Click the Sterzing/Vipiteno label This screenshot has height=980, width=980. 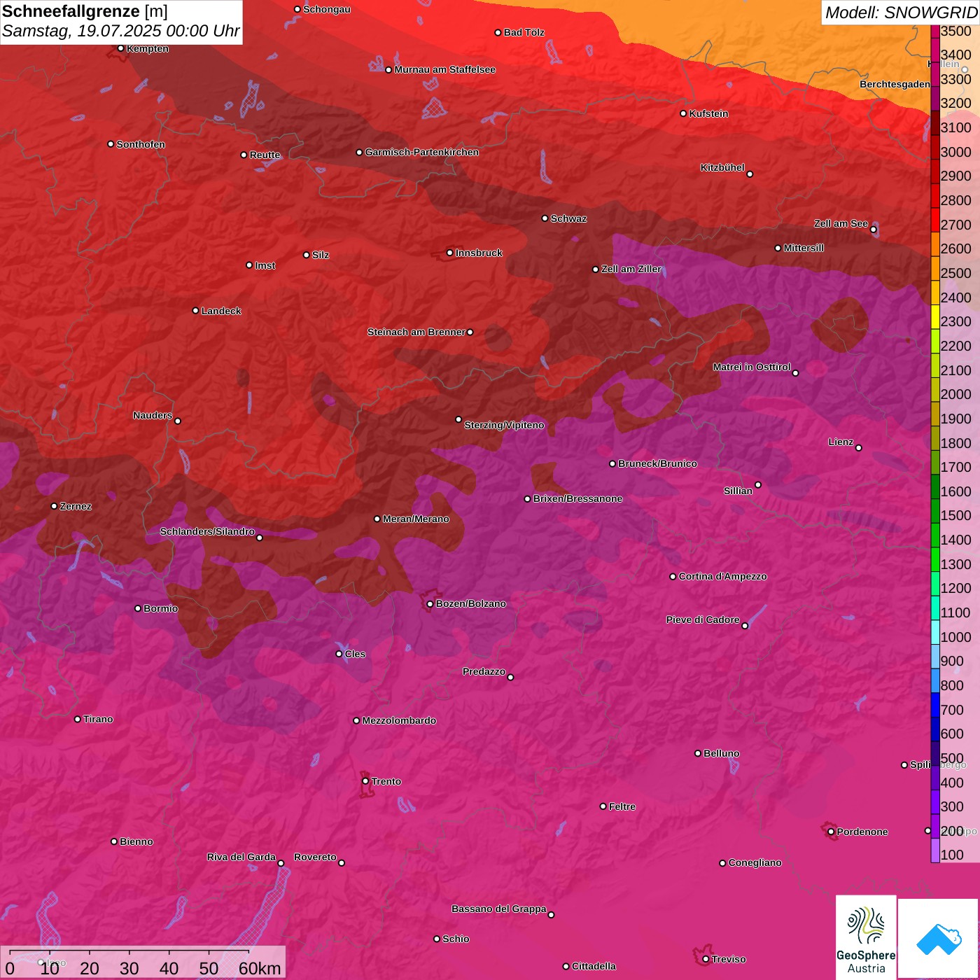504,425
